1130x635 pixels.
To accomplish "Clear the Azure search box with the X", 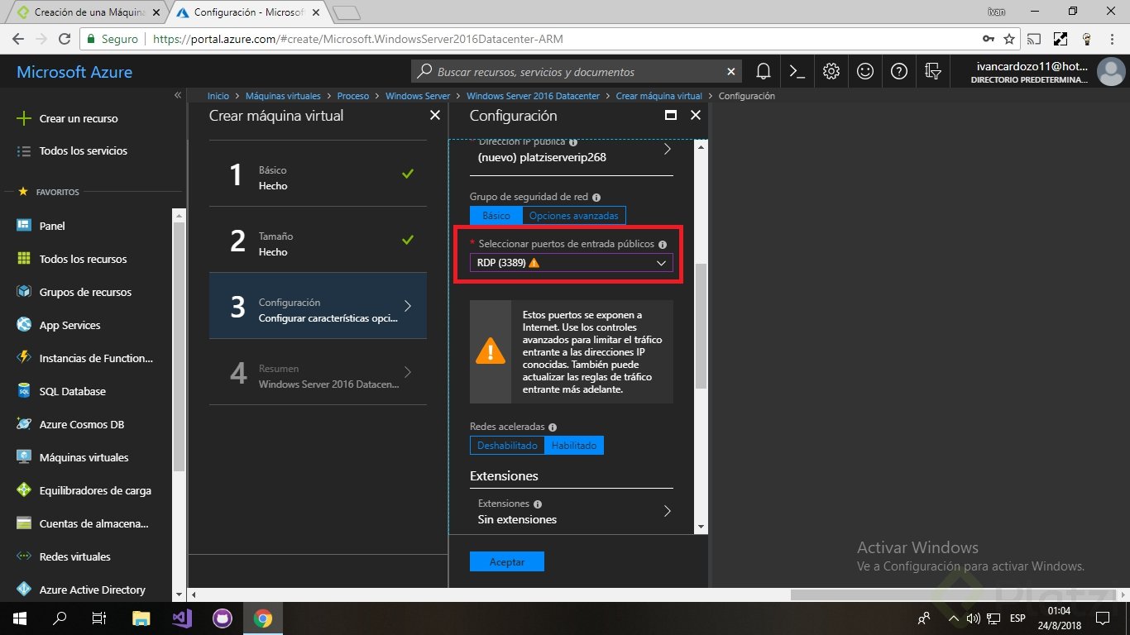I will [x=730, y=72].
